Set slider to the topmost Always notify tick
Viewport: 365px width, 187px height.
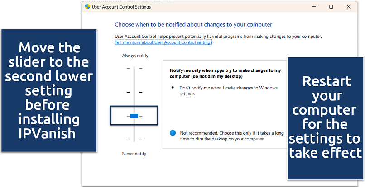pos(134,69)
